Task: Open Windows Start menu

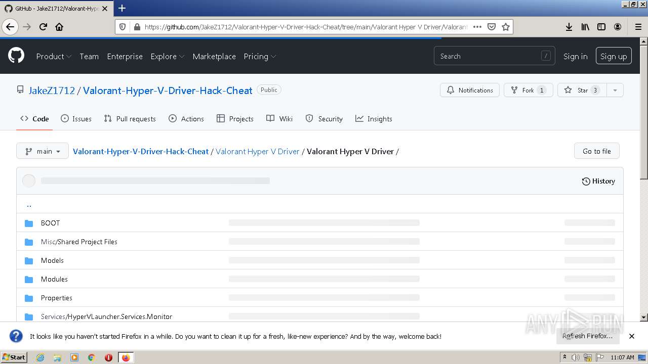Action: [14, 357]
